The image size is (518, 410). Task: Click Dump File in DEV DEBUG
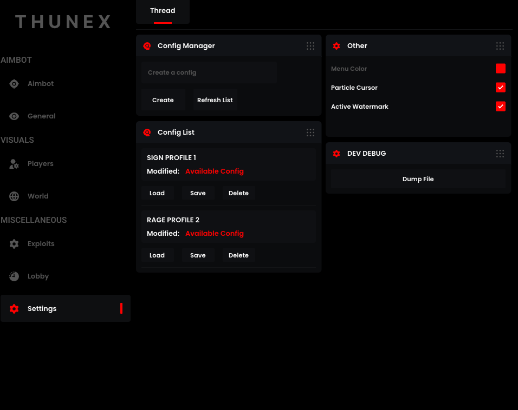click(x=418, y=178)
